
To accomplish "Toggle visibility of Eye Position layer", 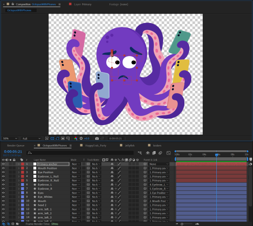I will coord(3,172).
